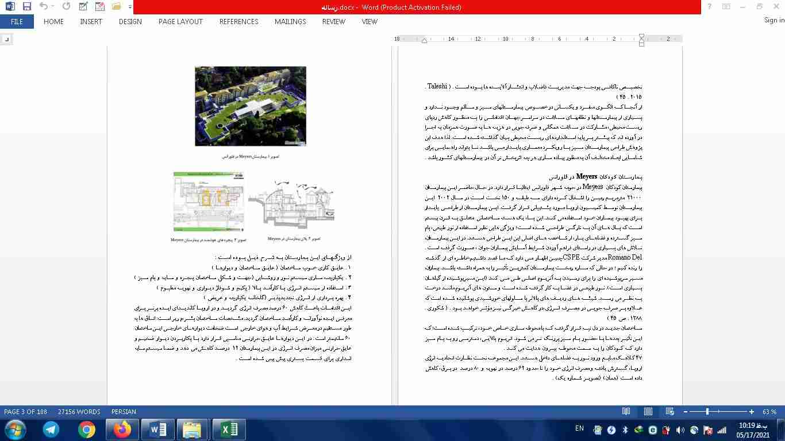Click the Save icon in the quick access toolbar
The width and height of the screenshot is (785, 441).
[26, 7]
